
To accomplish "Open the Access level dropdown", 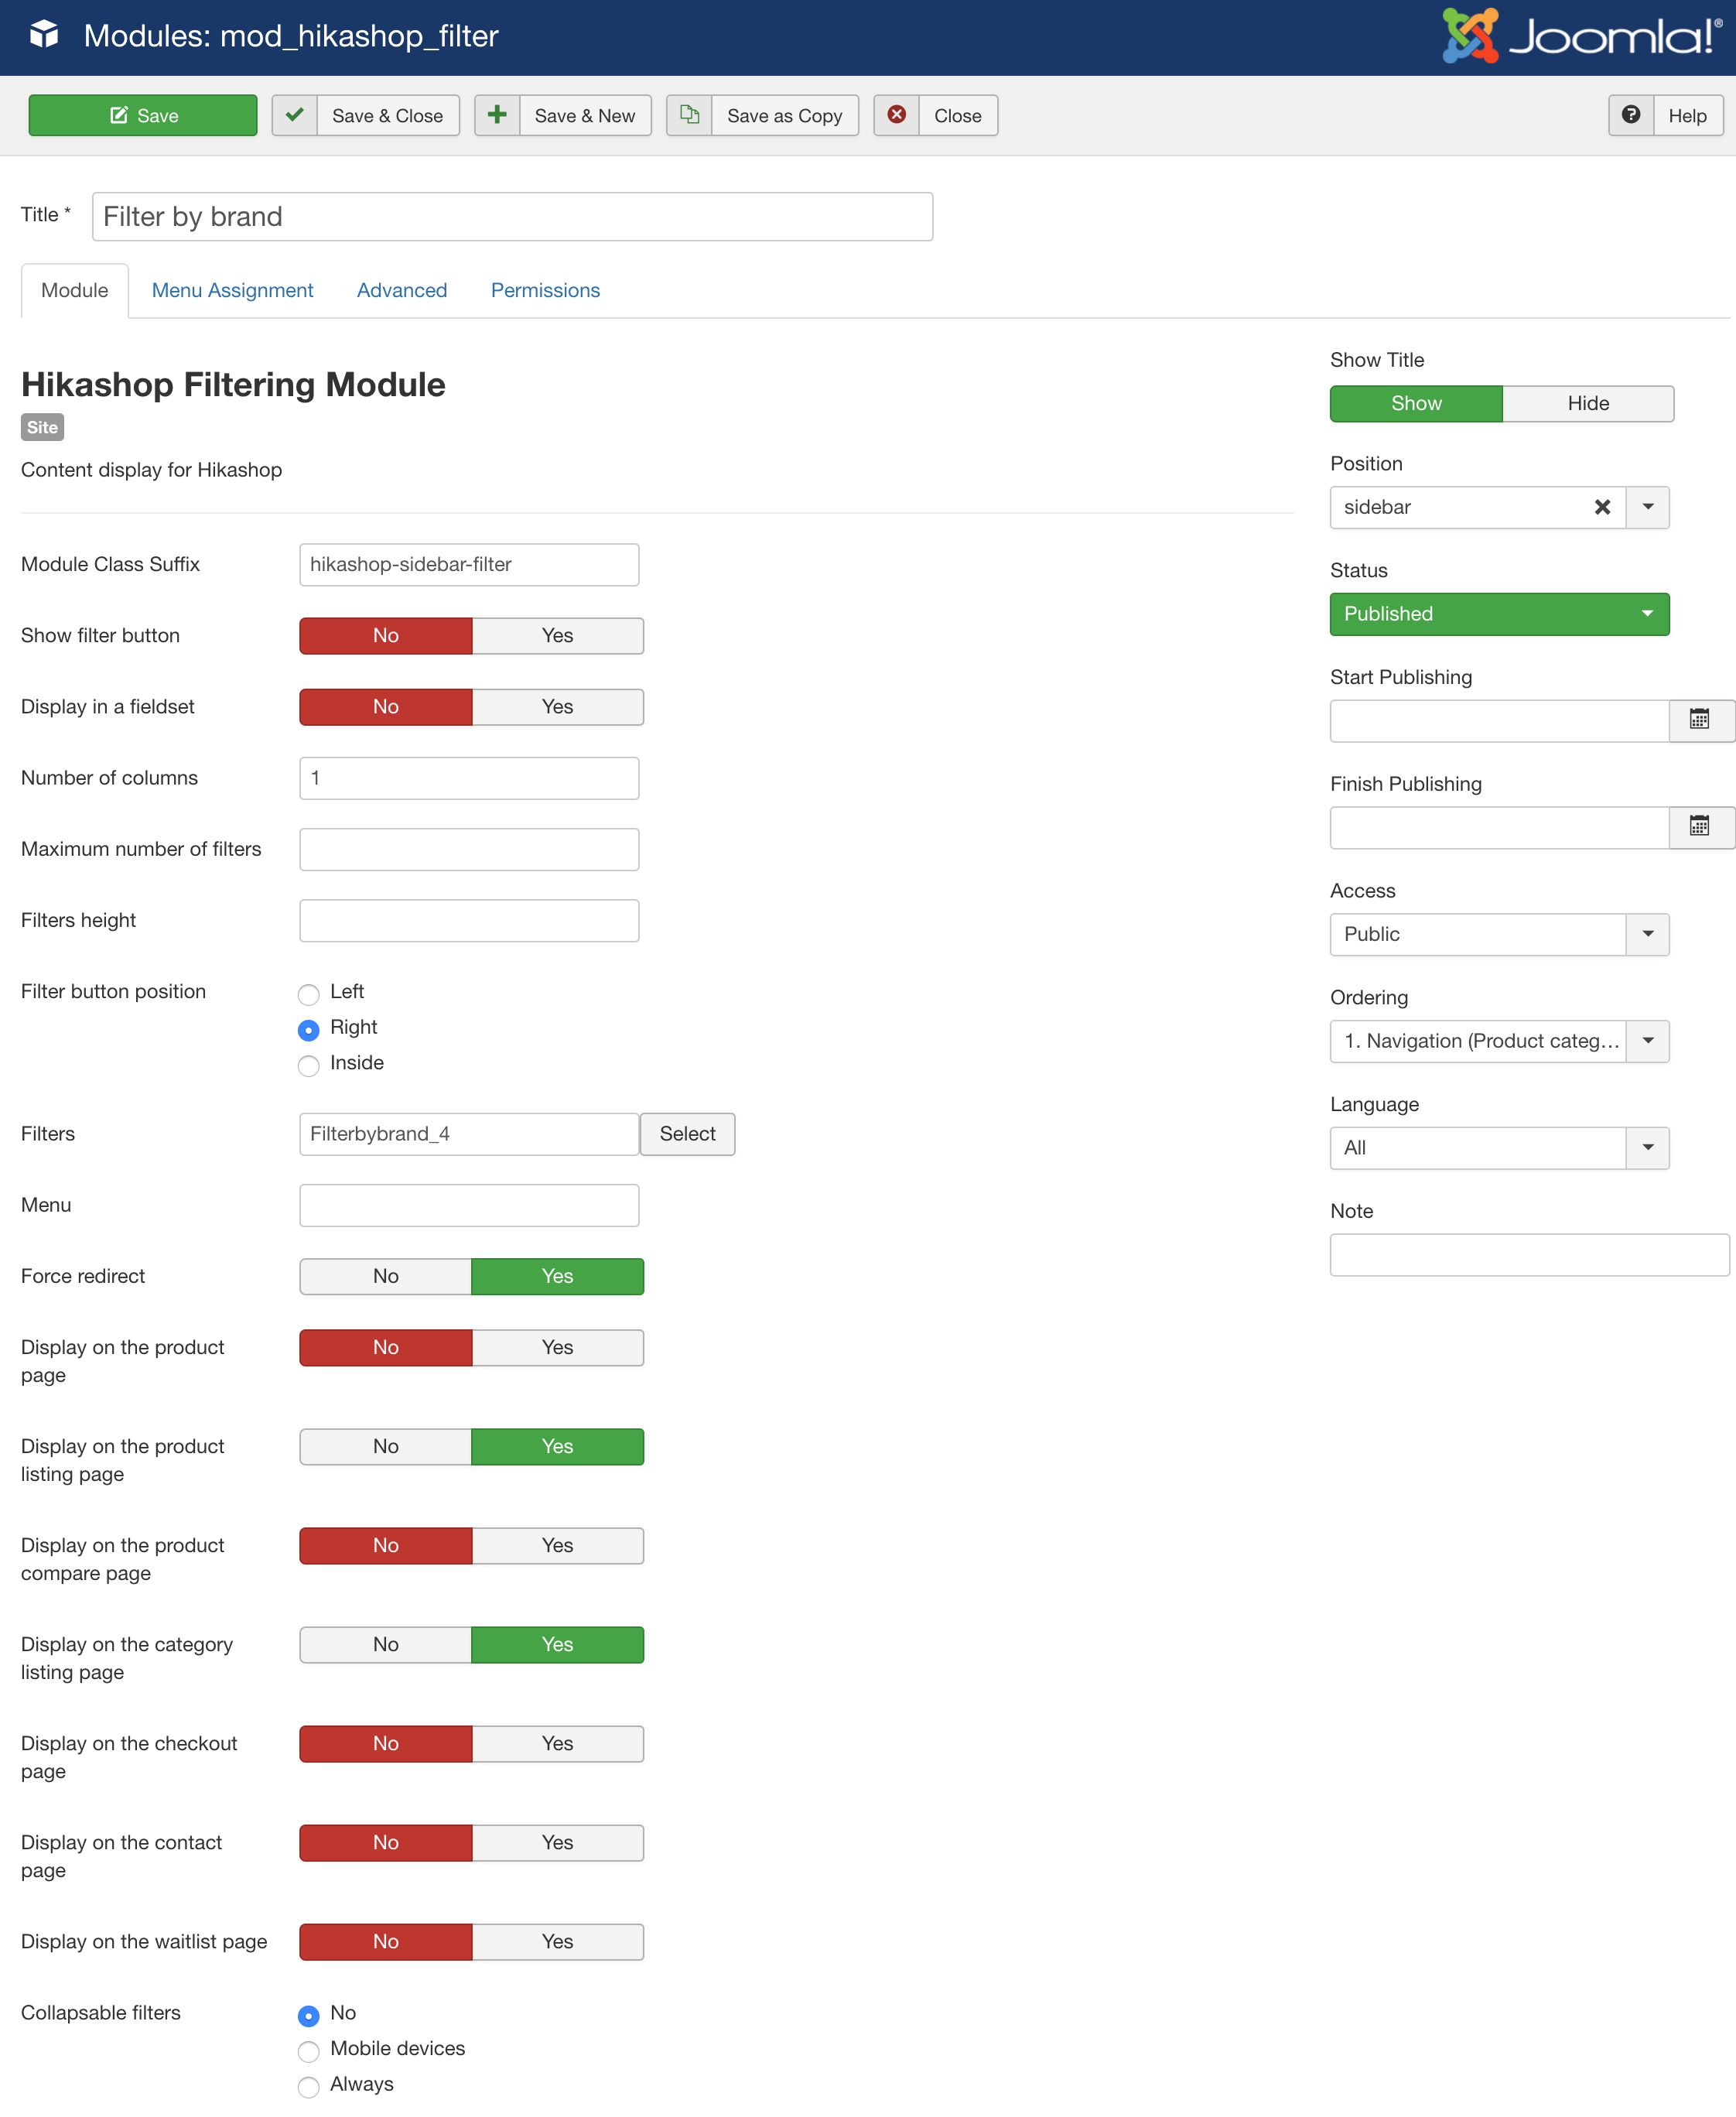I will [x=1499, y=934].
